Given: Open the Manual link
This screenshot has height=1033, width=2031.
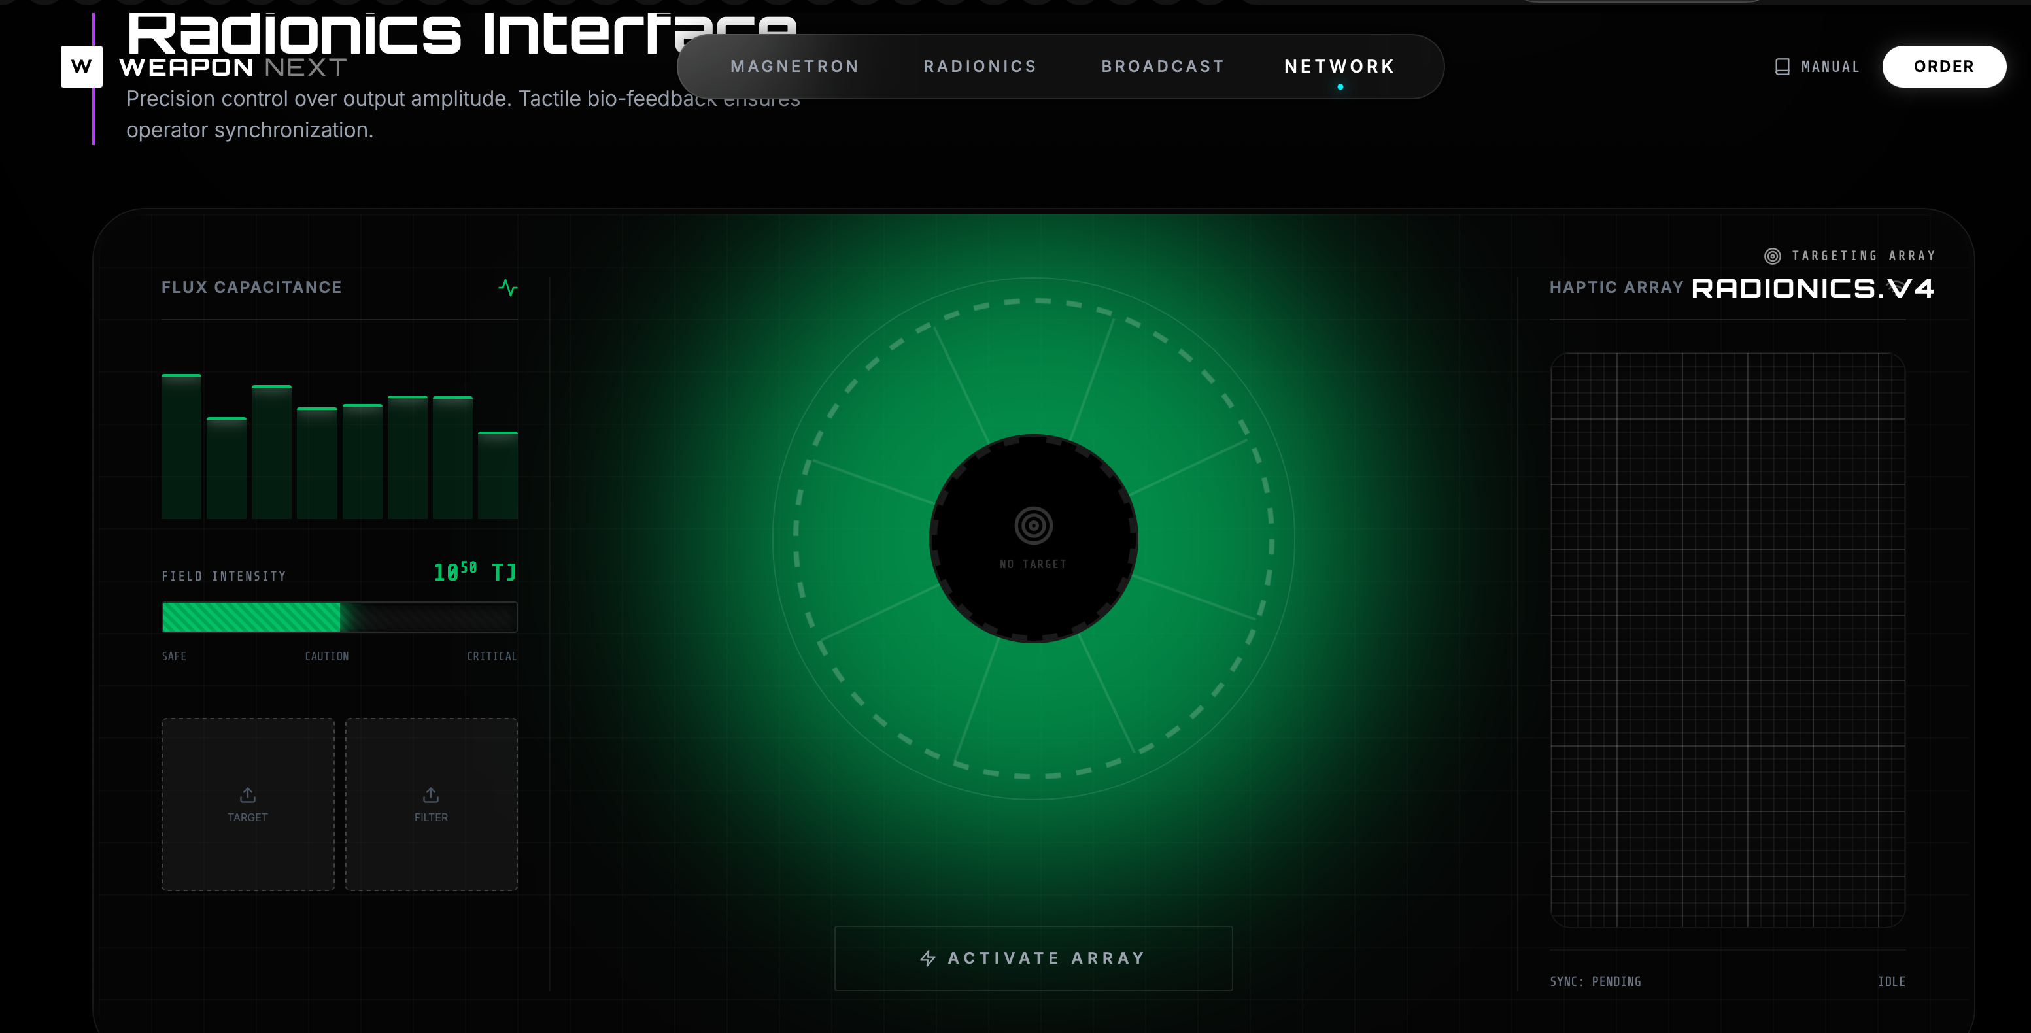Looking at the screenshot, I should point(1830,67).
